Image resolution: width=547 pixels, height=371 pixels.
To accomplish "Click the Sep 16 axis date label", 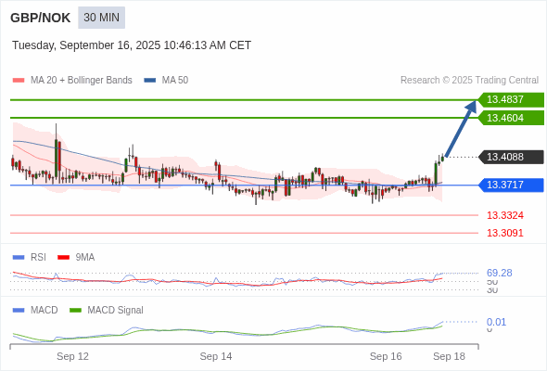I will pyautogui.click(x=386, y=356).
